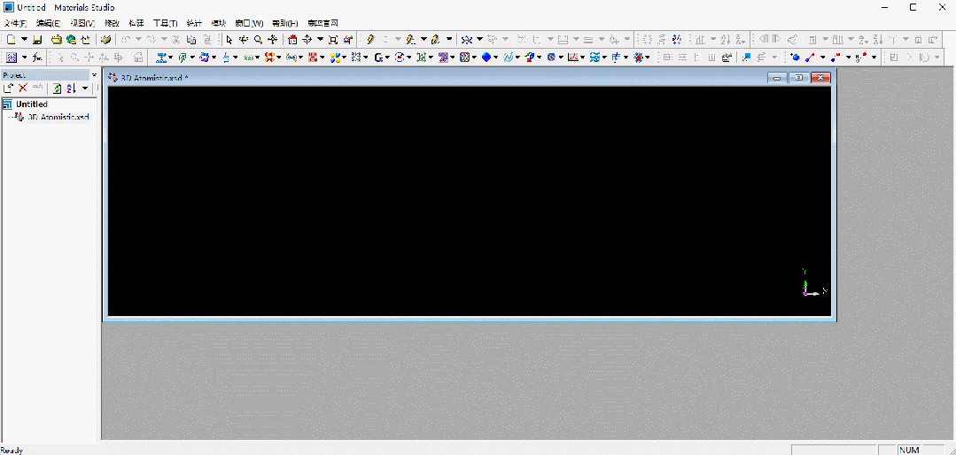Open the dropdown arrow beside the New icon
This screenshot has width=956, height=455.
pos(23,40)
